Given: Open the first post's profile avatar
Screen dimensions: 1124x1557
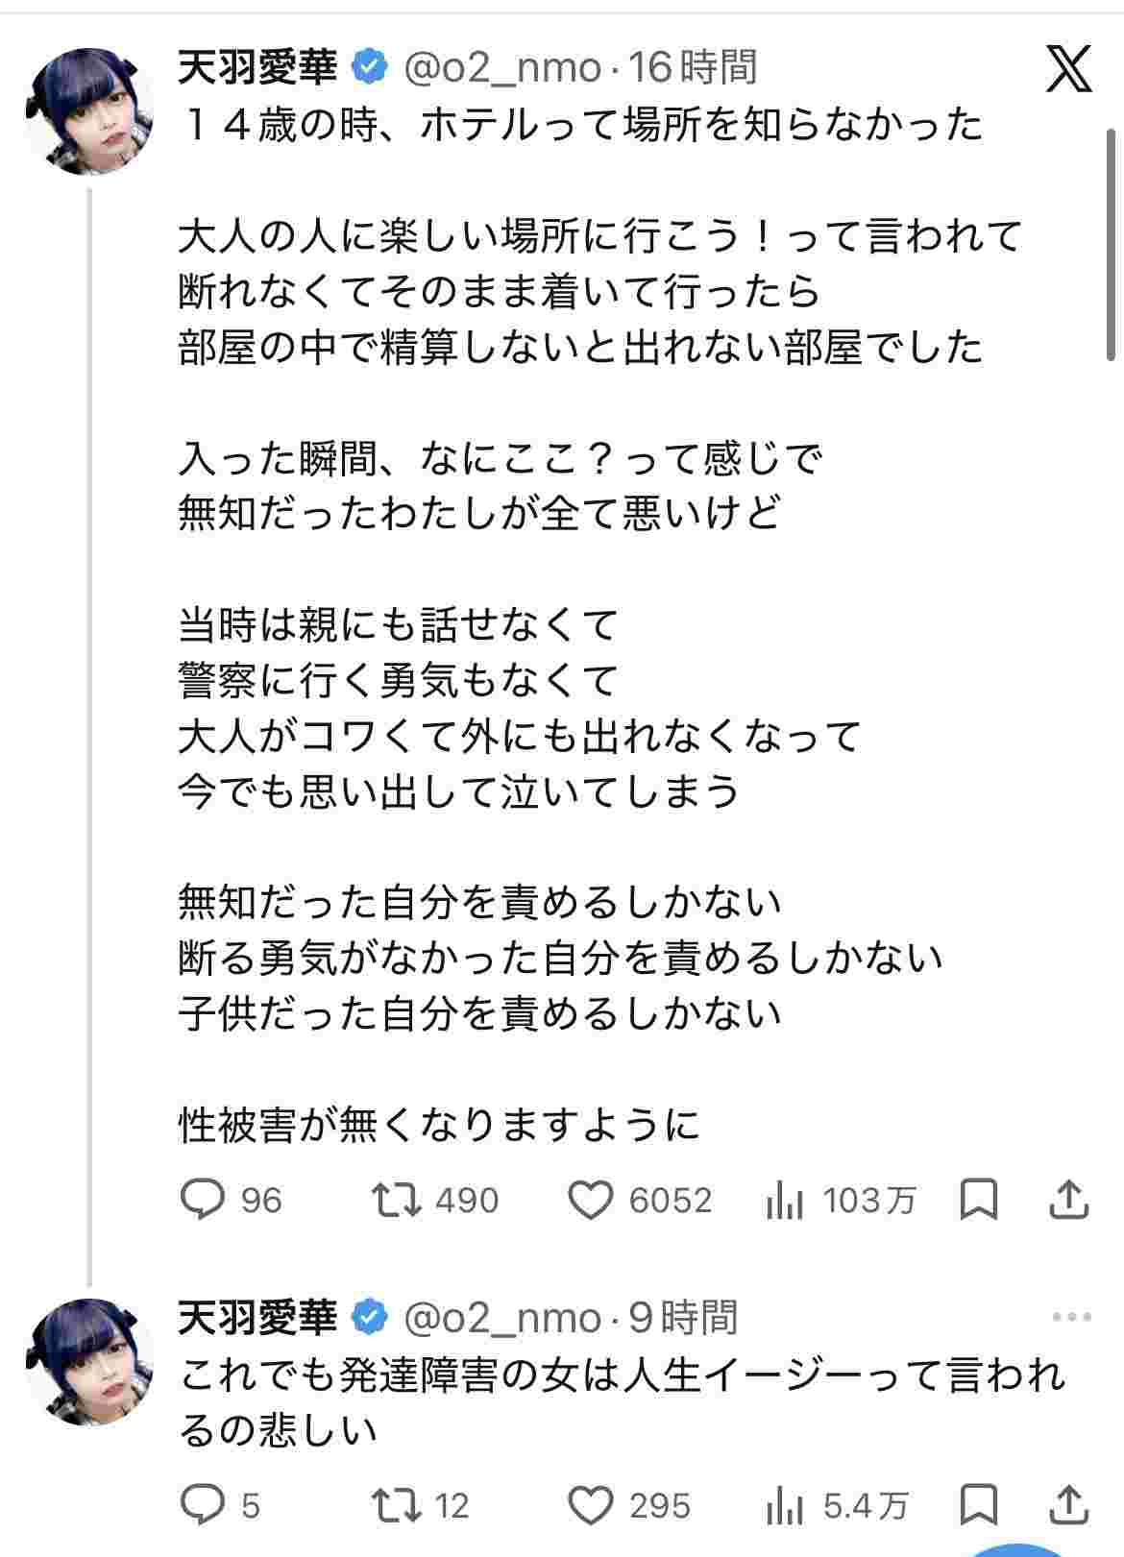Looking at the screenshot, I should coord(87,110).
